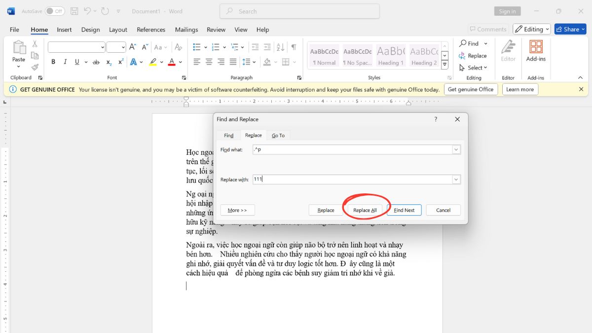Image resolution: width=592 pixels, height=333 pixels.
Task: Click the Save floppy disk icon
Action: click(x=74, y=11)
